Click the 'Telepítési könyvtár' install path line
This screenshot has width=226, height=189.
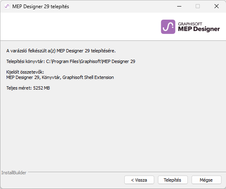[71, 61]
